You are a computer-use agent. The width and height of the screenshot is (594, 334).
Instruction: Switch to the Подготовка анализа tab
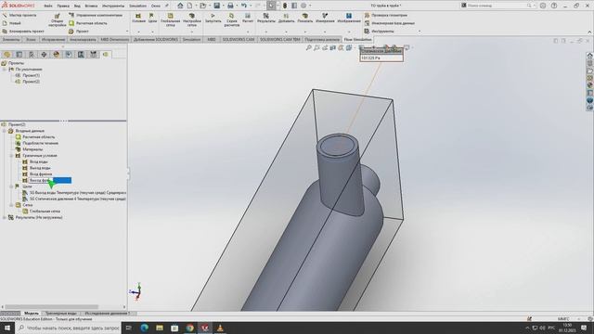coord(322,39)
